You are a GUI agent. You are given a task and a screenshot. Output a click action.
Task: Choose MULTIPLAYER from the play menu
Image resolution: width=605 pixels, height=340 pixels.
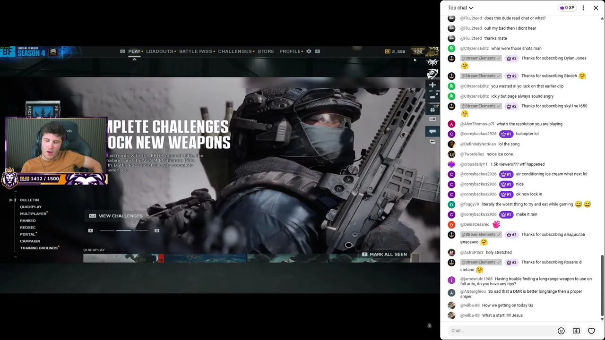click(33, 214)
